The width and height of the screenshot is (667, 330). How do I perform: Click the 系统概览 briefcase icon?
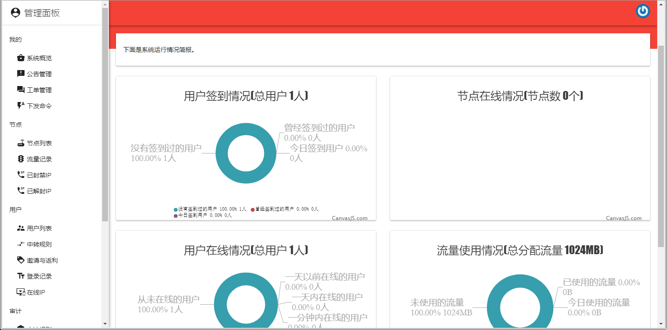20,58
